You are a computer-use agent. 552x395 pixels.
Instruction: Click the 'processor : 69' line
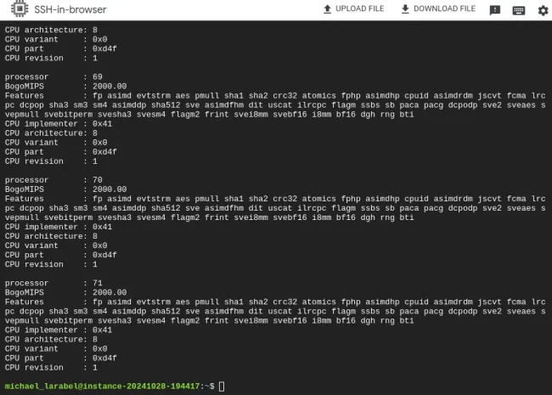[54, 76]
